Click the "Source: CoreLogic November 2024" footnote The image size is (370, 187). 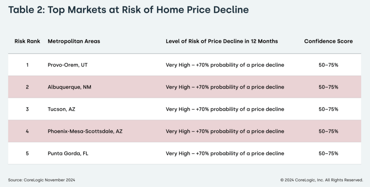click(x=42, y=180)
